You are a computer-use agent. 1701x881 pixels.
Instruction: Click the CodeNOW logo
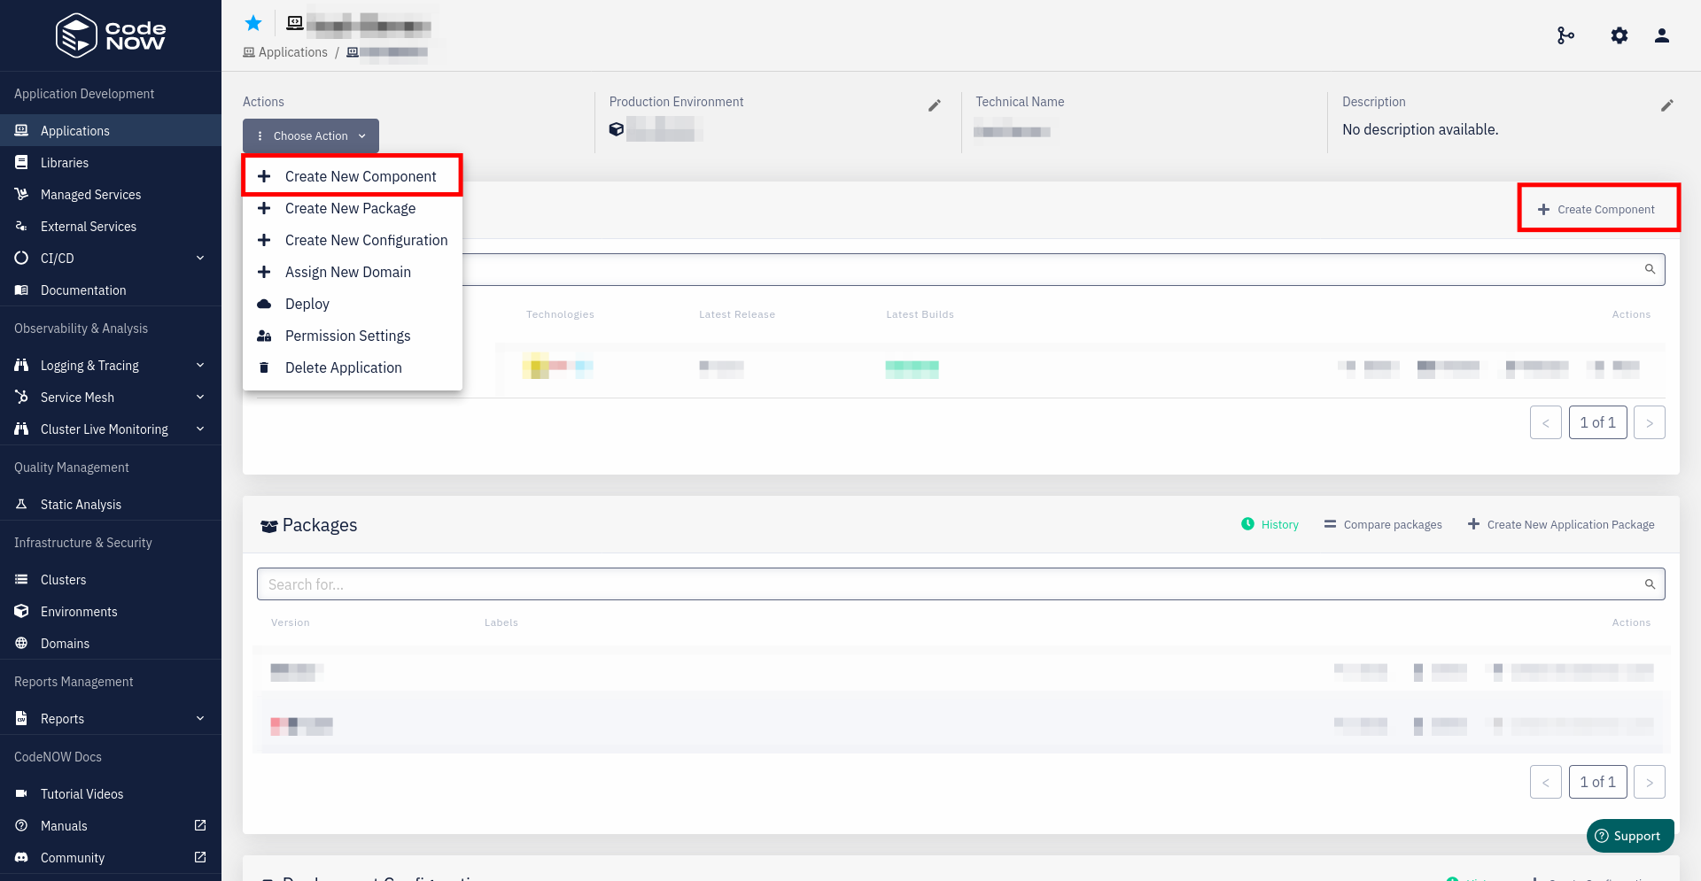pyautogui.click(x=111, y=35)
